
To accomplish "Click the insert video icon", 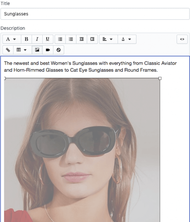I will 48,50.
